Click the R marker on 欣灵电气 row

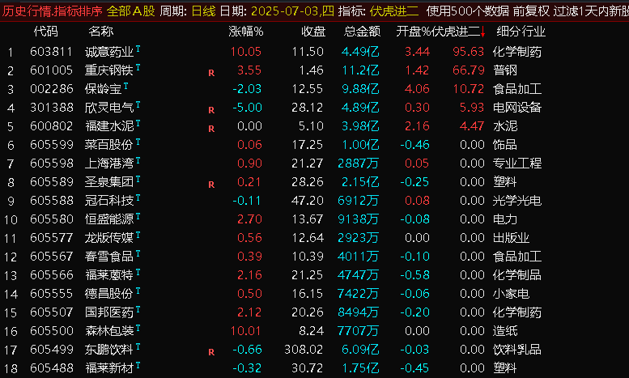coord(211,109)
